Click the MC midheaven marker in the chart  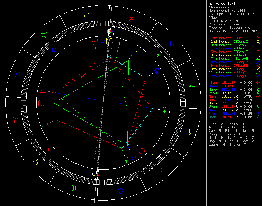point(109,42)
